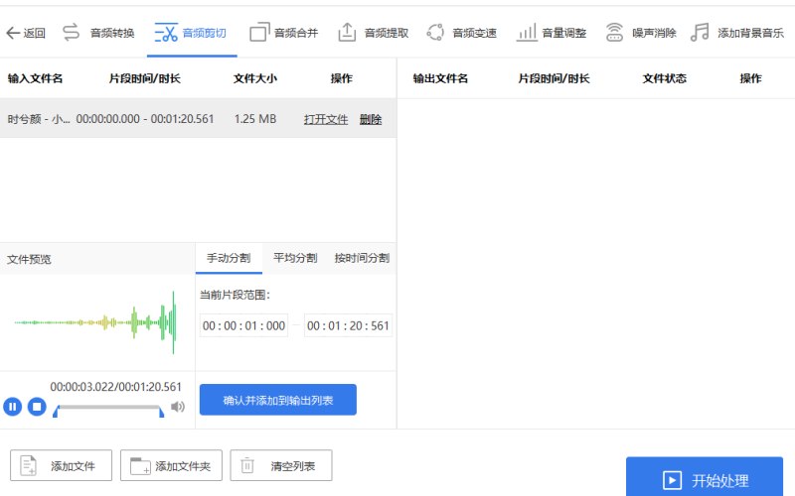Click the start time field 00:00:01:000

click(243, 325)
